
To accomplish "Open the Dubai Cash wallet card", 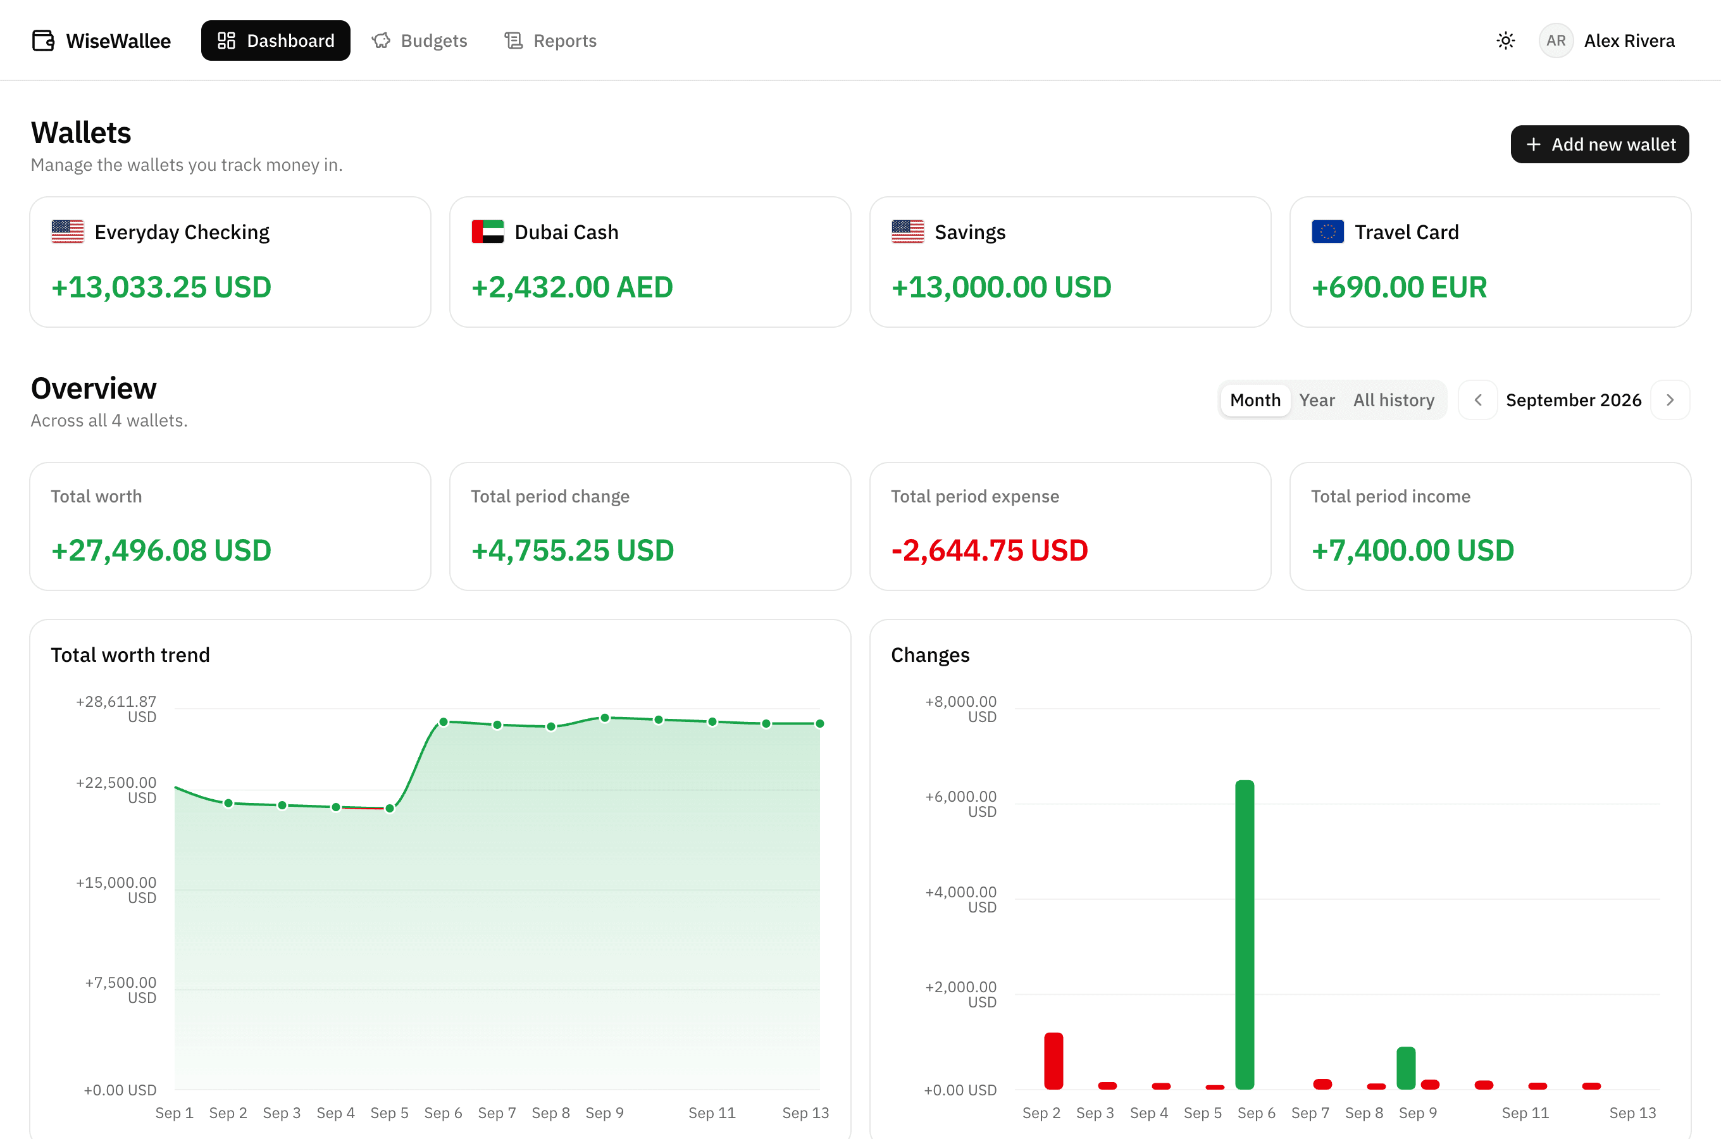I will pos(650,262).
